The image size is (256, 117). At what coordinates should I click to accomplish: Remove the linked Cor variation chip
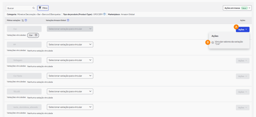tap(36, 35)
